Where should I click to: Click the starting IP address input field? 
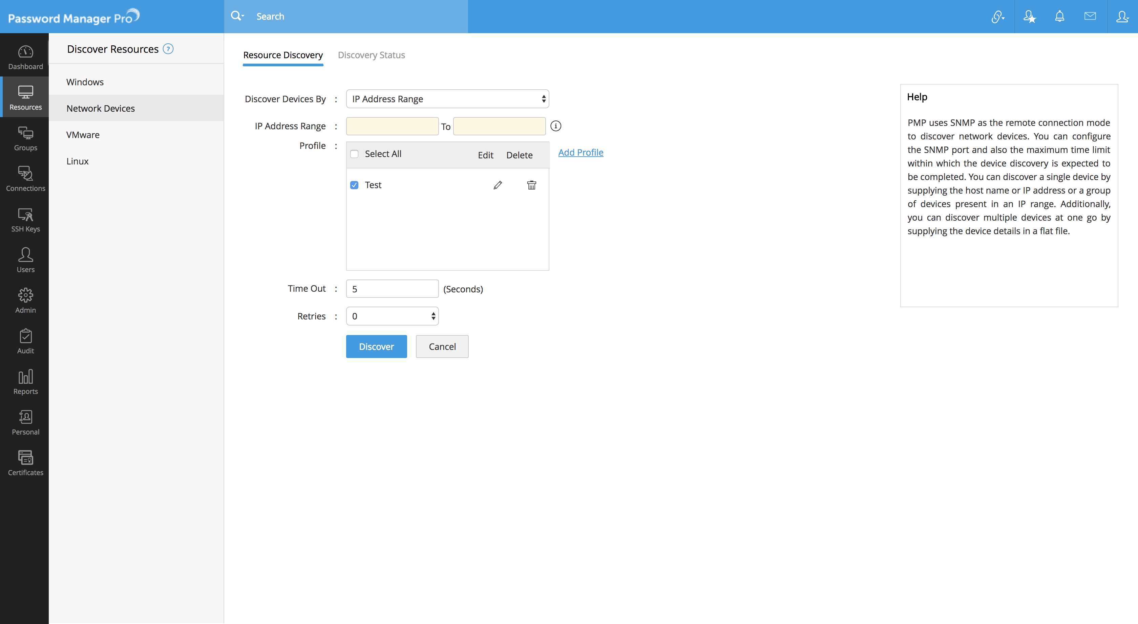(392, 126)
